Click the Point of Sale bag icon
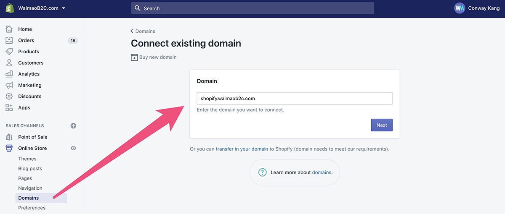Viewport: 505px width, 214px height. pos(9,137)
